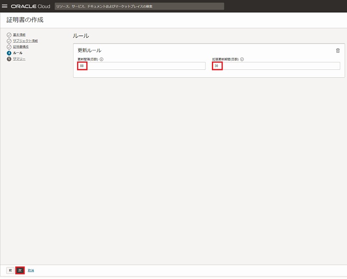Click info icon beside 更新間隔(日数)

tap(101, 59)
